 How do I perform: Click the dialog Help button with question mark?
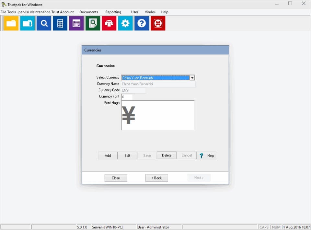click(x=206, y=155)
